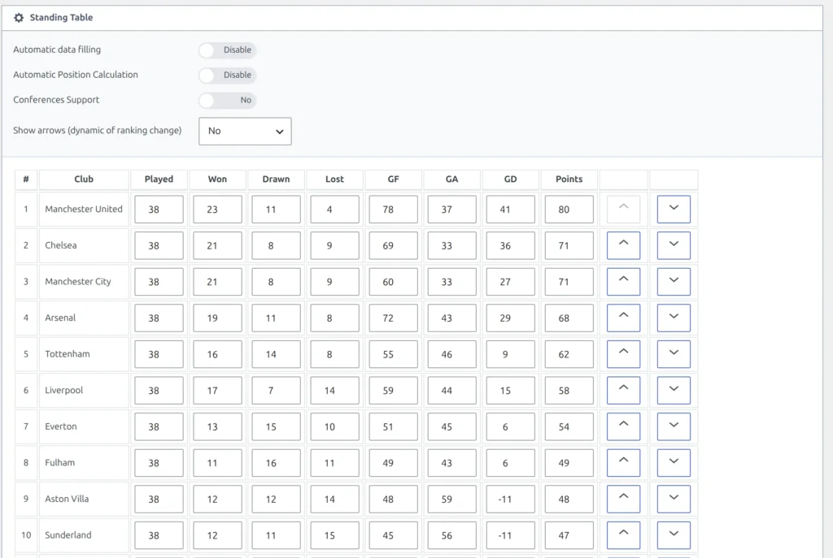Move Tottenham up in standings
This screenshot has width=833, height=558.
point(623,354)
